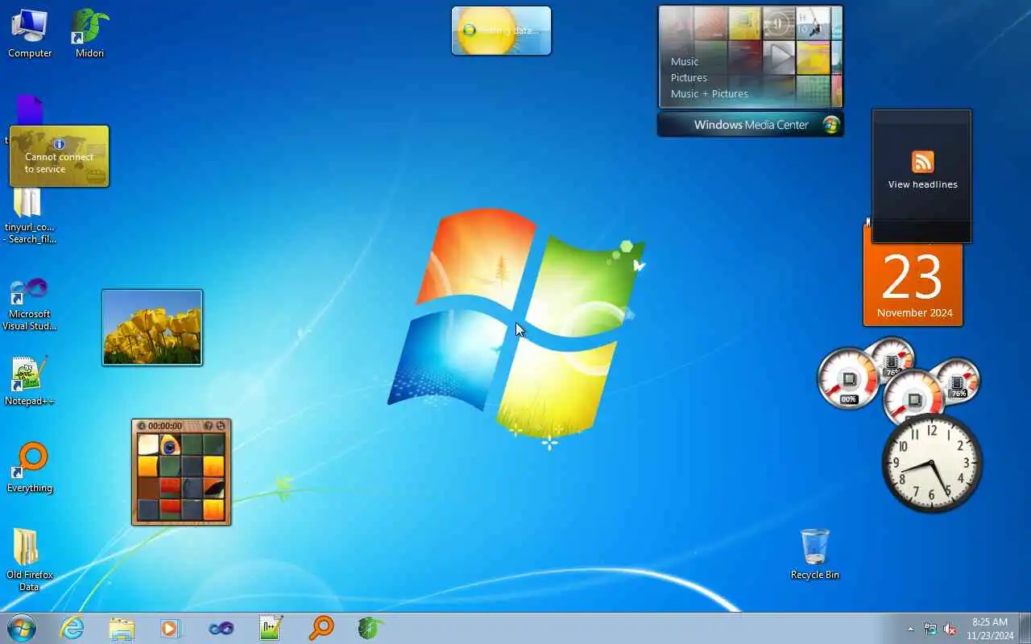Open Windows Explorer from the taskbar

coord(122,628)
